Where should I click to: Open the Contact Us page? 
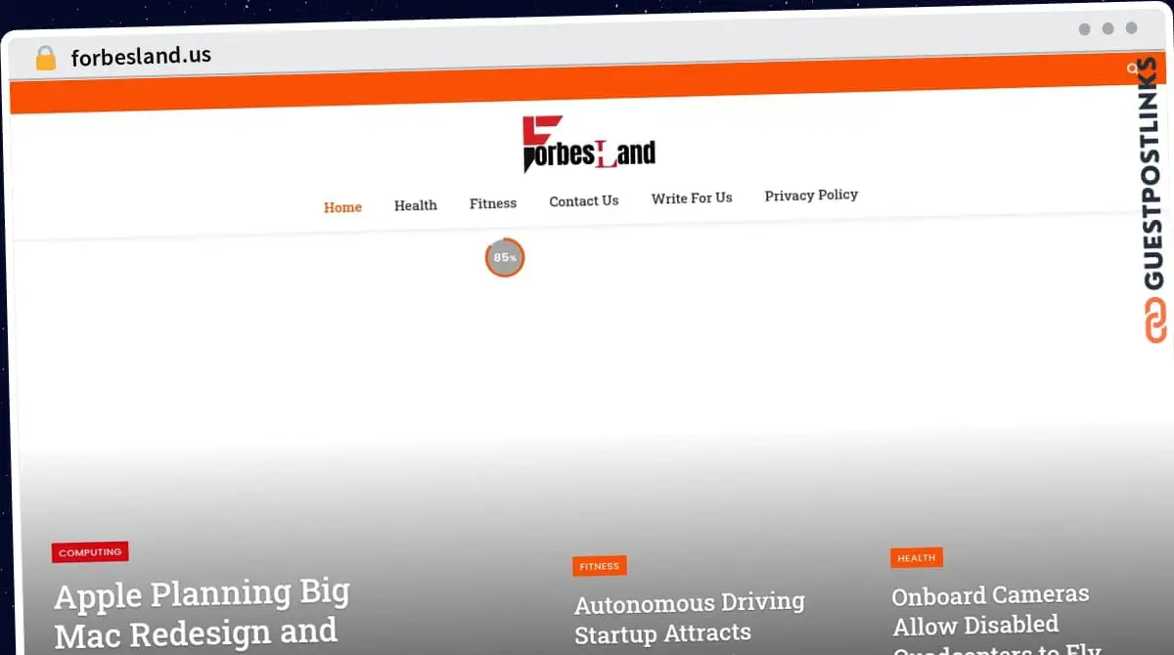click(584, 201)
